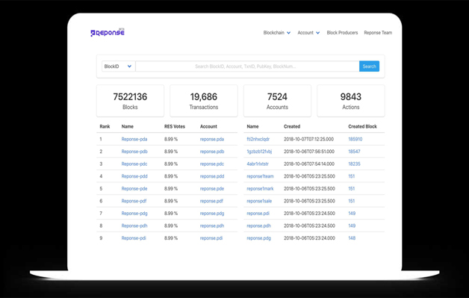Focus the BlockID search input field
Viewport: 469px width, 298px height.
pyautogui.click(x=247, y=66)
